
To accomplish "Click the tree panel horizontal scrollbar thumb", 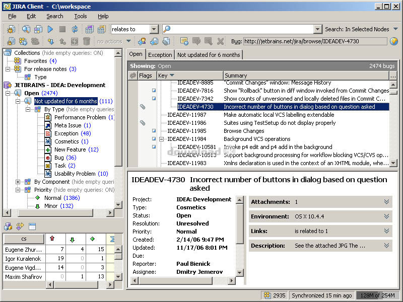I will pyautogui.click(x=55, y=212).
